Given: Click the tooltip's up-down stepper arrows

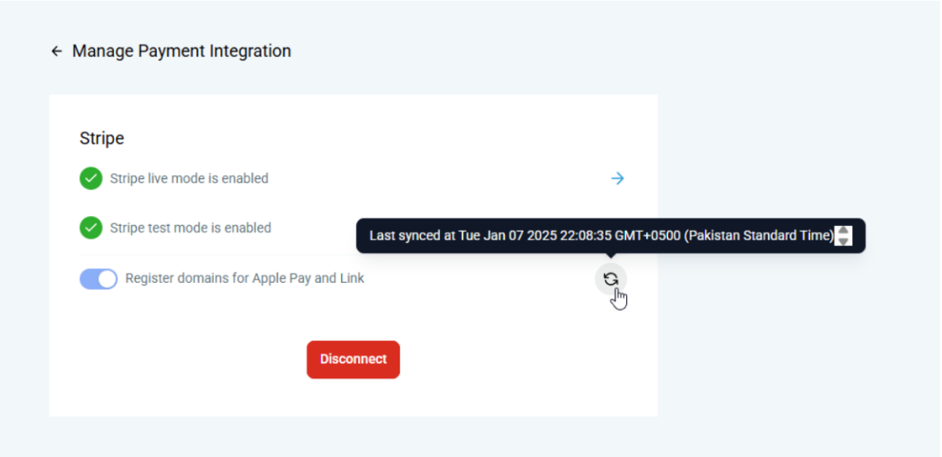Looking at the screenshot, I should [x=843, y=236].
